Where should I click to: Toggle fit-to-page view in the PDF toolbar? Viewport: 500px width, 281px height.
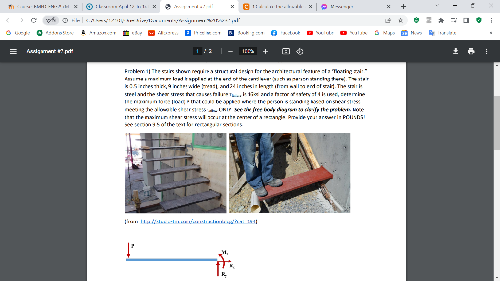tap(285, 51)
